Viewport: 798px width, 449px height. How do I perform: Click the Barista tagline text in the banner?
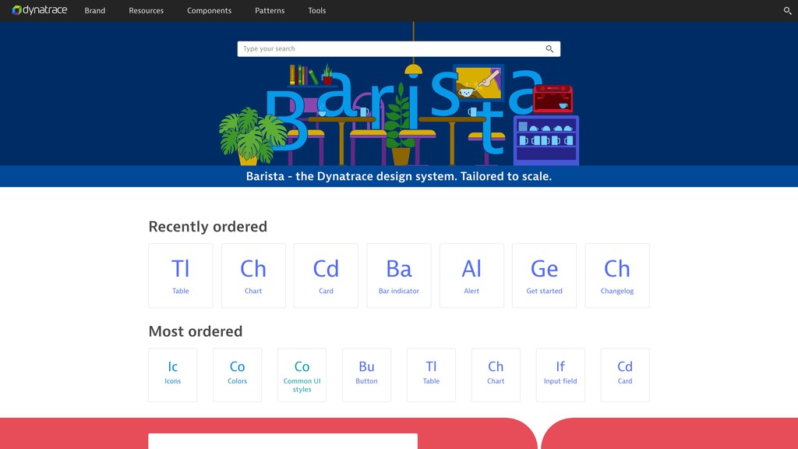point(399,176)
